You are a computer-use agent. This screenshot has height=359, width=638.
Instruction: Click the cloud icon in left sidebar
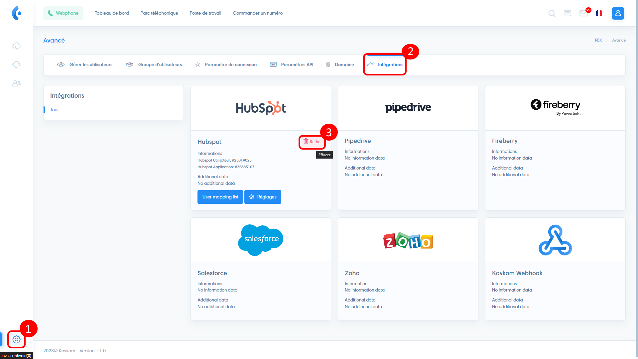[17, 46]
